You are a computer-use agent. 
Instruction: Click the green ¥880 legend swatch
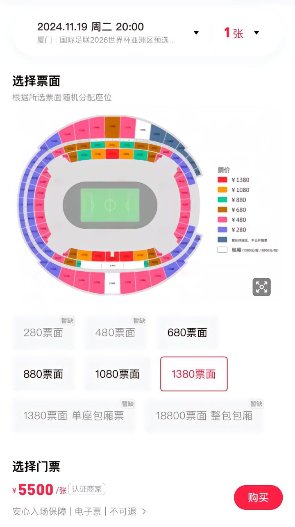click(222, 200)
